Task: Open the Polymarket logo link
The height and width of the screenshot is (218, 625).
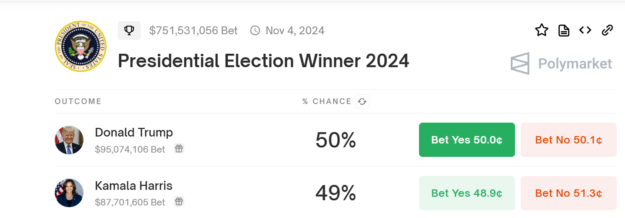Action: click(x=561, y=64)
